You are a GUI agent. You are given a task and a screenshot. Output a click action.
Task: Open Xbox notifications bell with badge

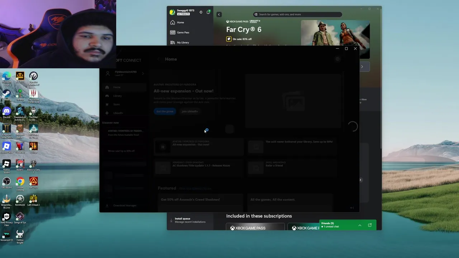pyautogui.click(x=208, y=12)
